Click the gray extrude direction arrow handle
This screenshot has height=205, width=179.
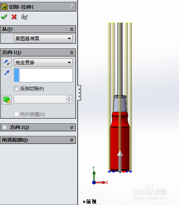(120, 161)
